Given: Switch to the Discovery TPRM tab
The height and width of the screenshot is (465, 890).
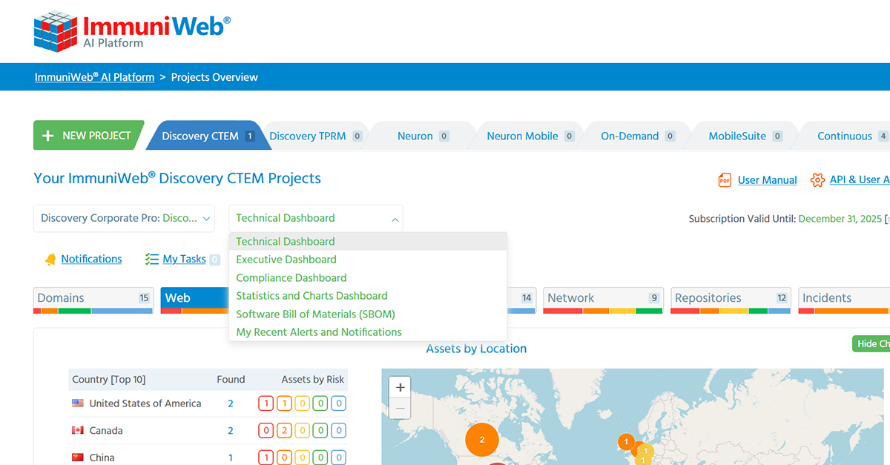Looking at the screenshot, I should [x=308, y=136].
